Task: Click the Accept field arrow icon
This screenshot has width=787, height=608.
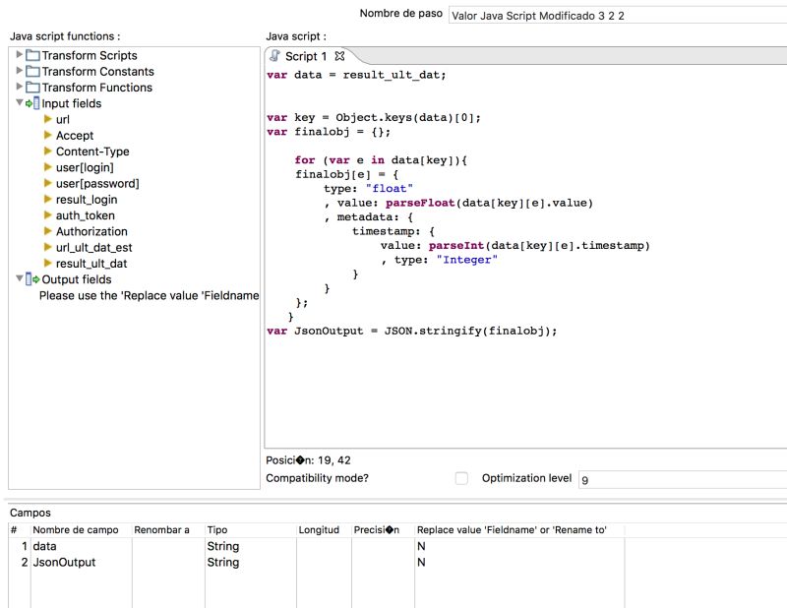Action: 47,135
